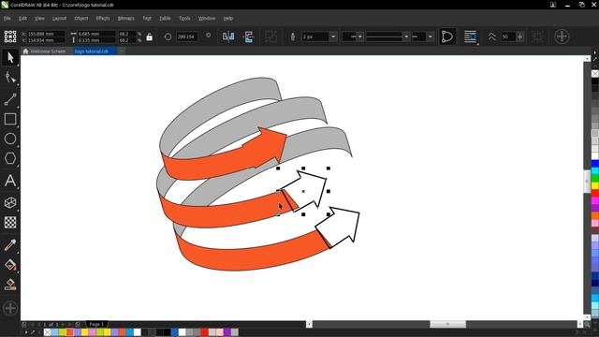
Task: Click the rotation angle input field
Action: (186, 37)
